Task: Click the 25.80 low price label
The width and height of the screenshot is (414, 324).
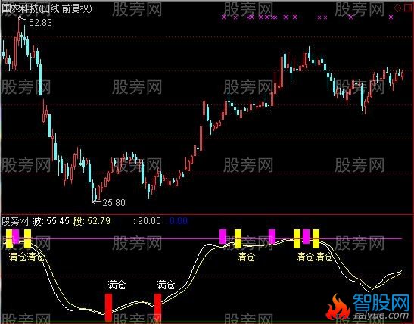Action: 114,203
